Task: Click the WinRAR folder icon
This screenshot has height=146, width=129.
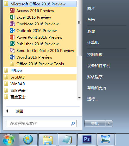Action: tap(6, 84)
